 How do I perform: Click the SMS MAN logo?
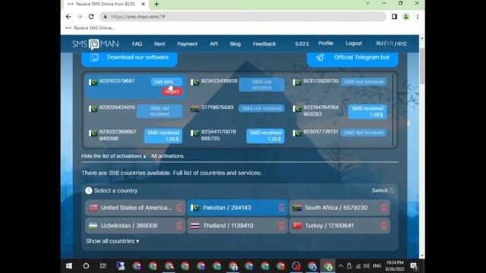click(95, 44)
